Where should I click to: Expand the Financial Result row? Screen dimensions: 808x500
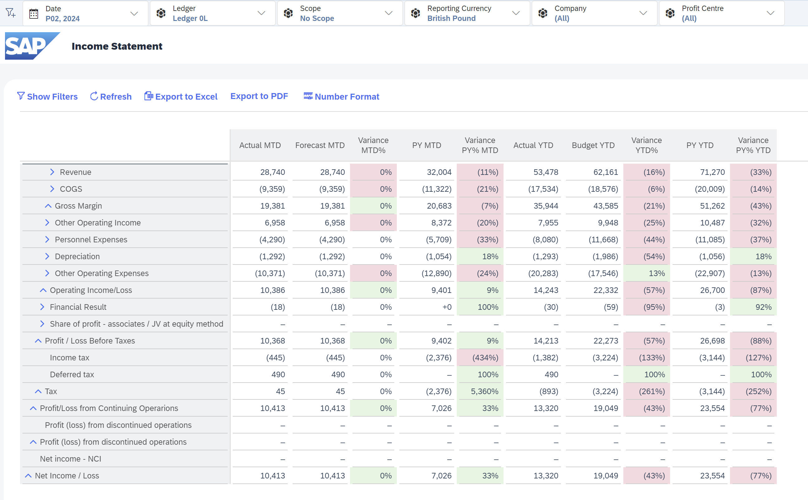point(42,307)
